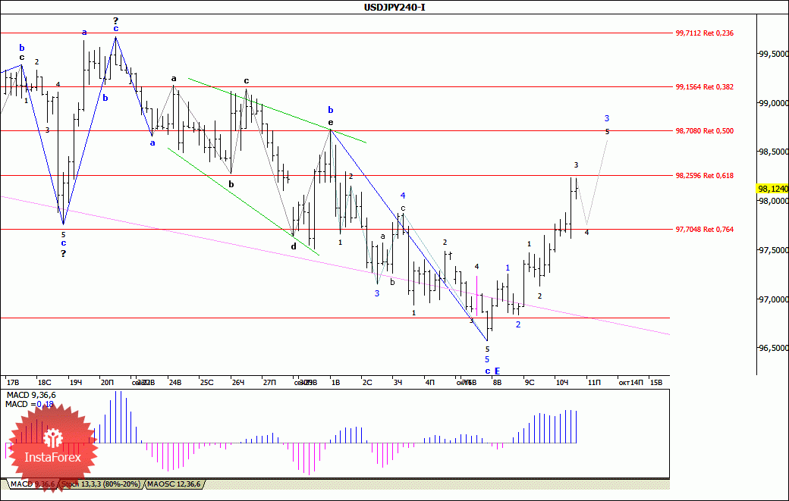Image resolution: width=789 pixels, height=501 pixels.
Task: Click the 19Ч date label
Action: tap(75, 383)
